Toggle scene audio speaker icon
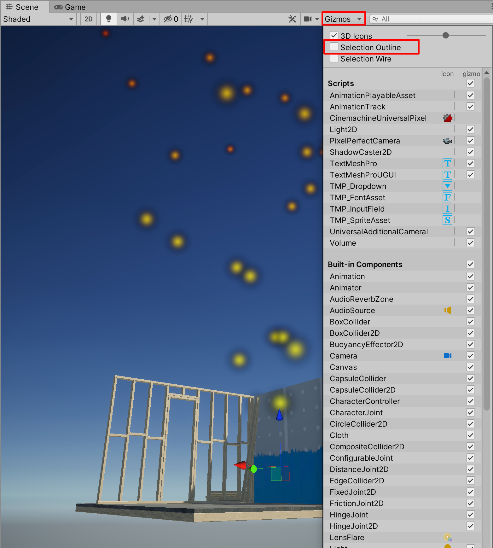Viewport: 493px width, 548px height. coord(125,19)
